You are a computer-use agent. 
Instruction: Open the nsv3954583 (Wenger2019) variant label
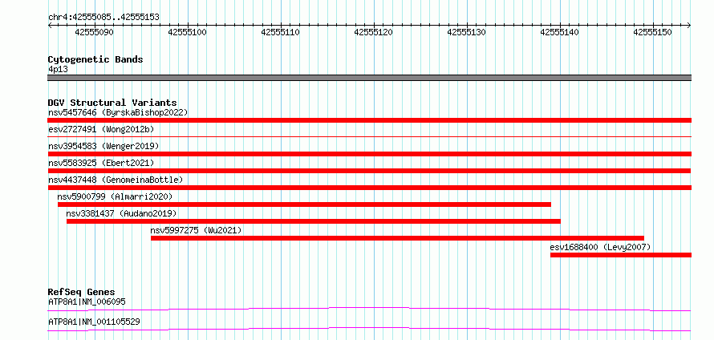103,146
